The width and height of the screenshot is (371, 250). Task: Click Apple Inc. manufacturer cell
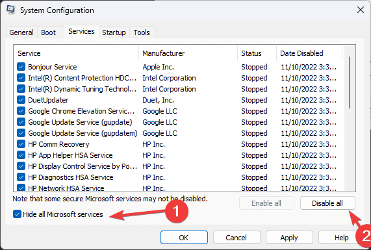pos(159,67)
